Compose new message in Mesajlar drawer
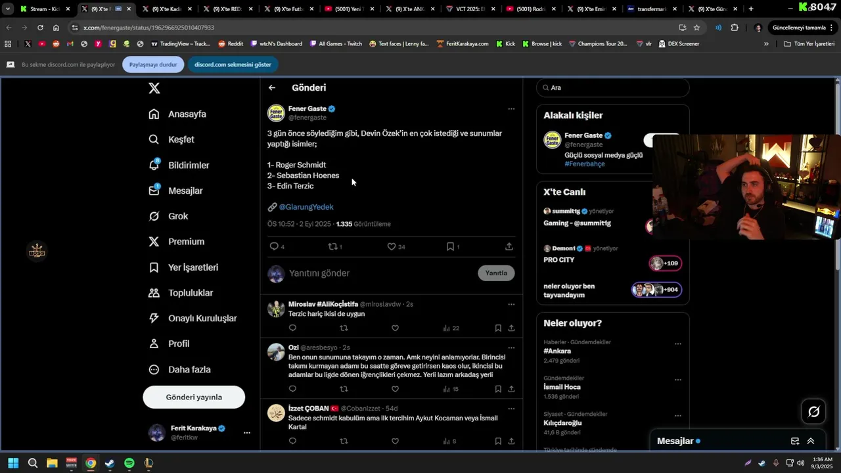This screenshot has width=841, height=473. pos(794,441)
